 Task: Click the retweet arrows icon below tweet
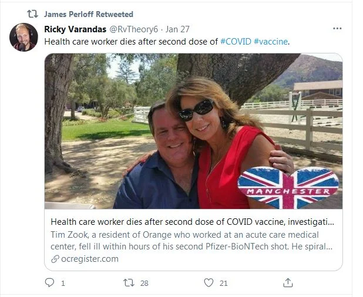coord(129,283)
